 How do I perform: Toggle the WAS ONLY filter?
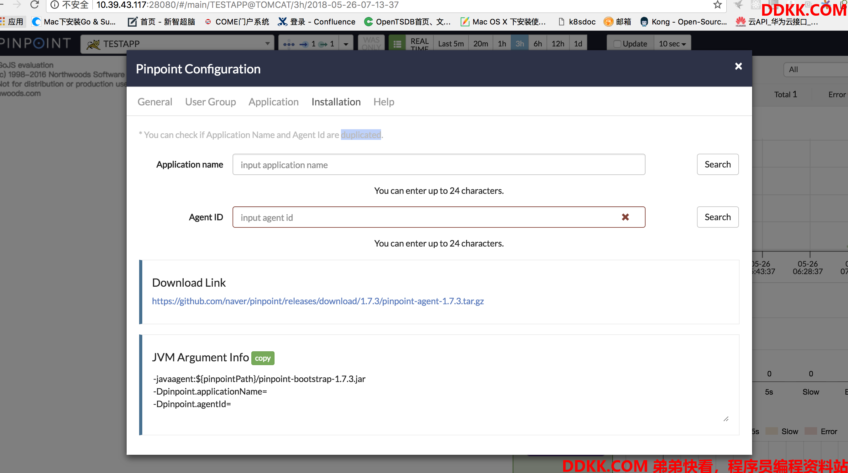(371, 44)
